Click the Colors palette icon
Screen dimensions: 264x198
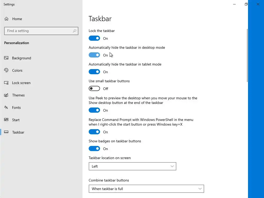pyautogui.click(x=6, y=70)
